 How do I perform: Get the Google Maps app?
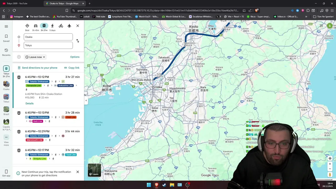pos(6,173)
